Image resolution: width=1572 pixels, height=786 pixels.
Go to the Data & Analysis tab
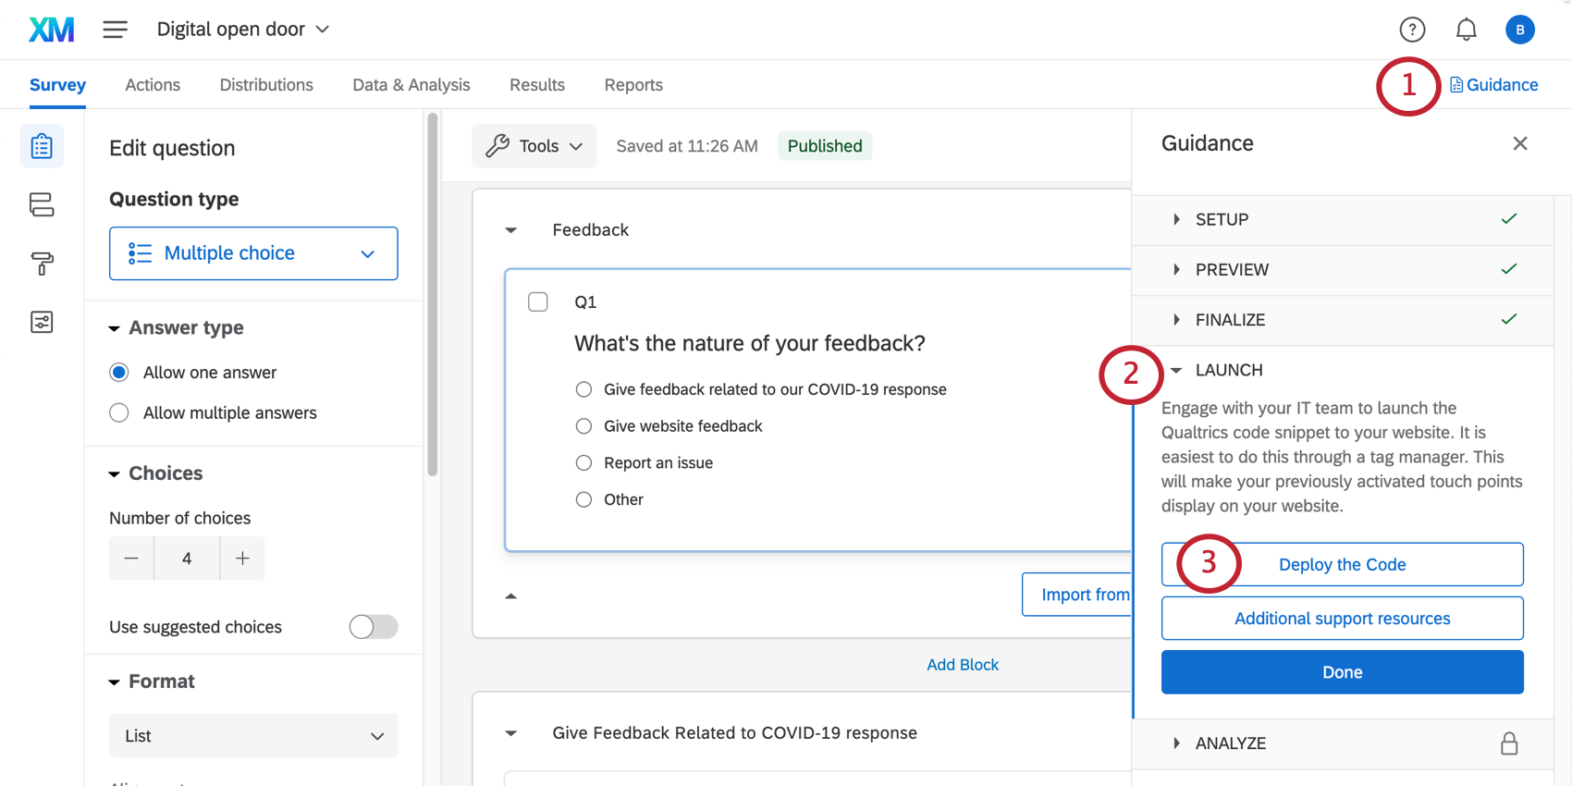click(x=411, y=85)
